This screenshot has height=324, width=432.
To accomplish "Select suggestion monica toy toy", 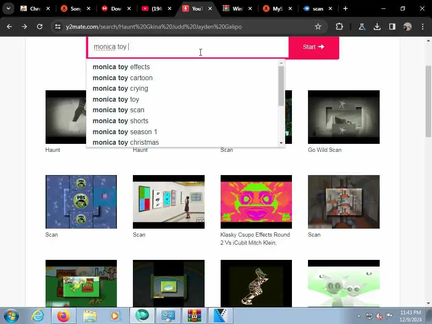I will click(182, 99).
